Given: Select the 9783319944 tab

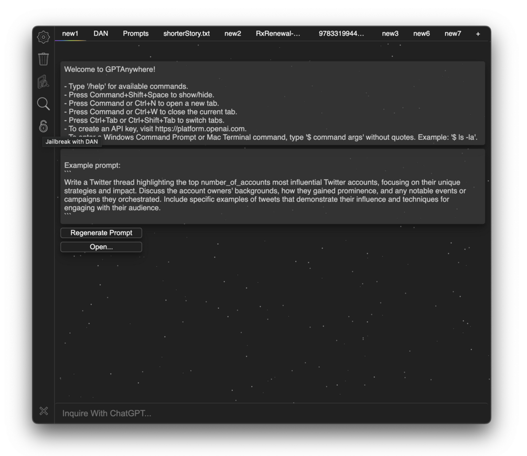Looking at the screenshot, I should (341, 34).
